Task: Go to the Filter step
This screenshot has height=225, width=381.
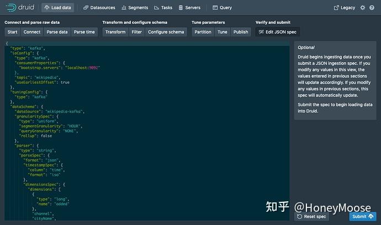Action: [136, 32]
